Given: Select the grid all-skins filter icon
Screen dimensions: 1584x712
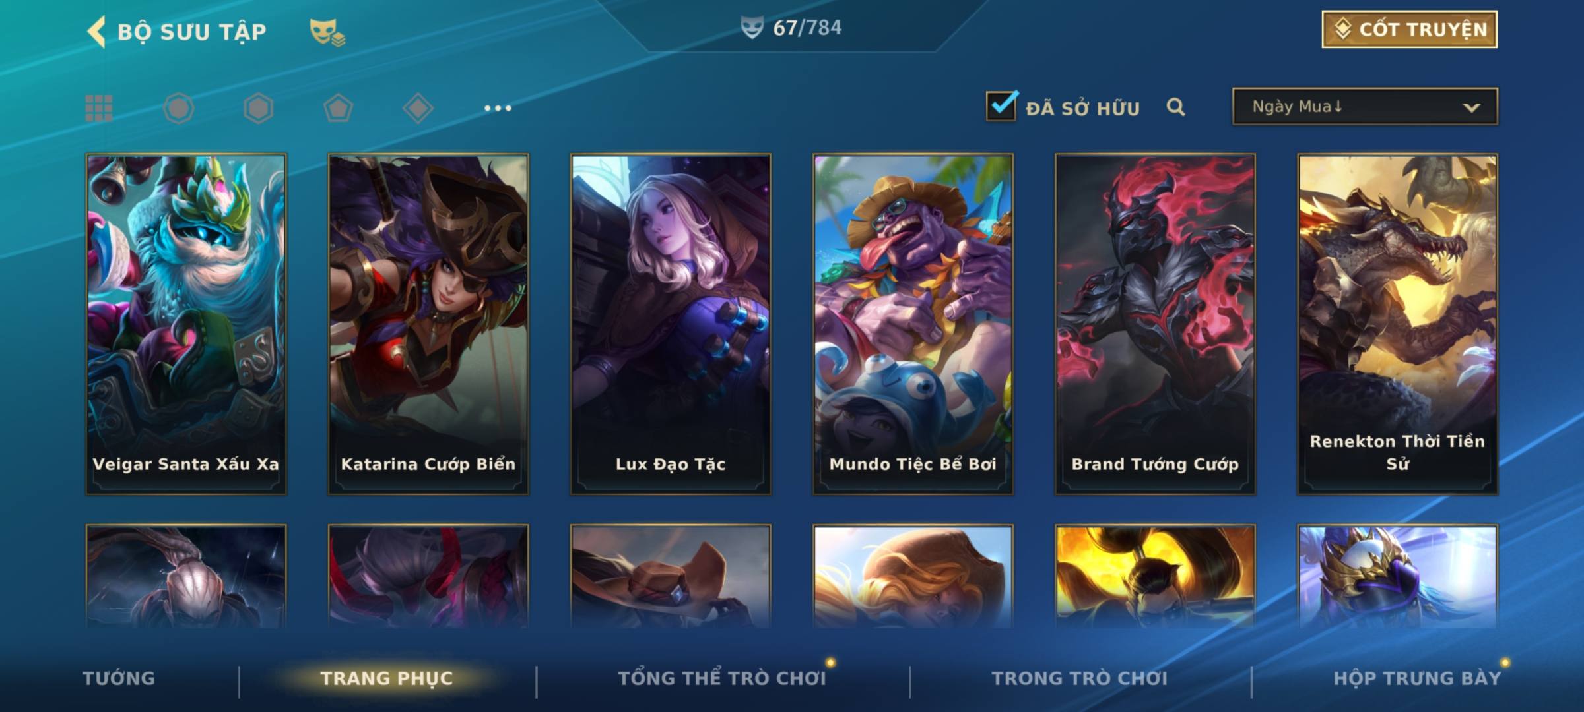Looking at the screenshot, I should click(x=99, y=108).
